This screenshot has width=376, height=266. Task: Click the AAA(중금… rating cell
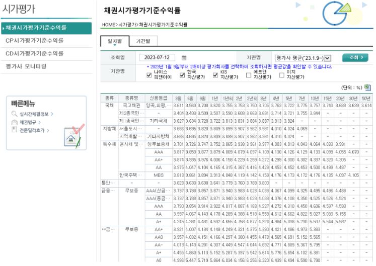tap(159, 199)
